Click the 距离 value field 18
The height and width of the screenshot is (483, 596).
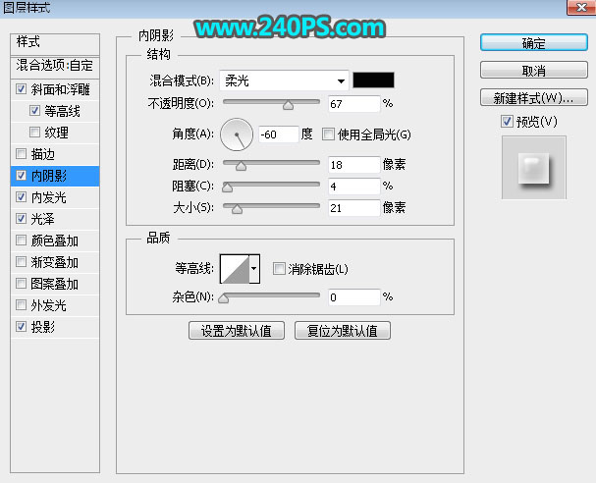353,165
